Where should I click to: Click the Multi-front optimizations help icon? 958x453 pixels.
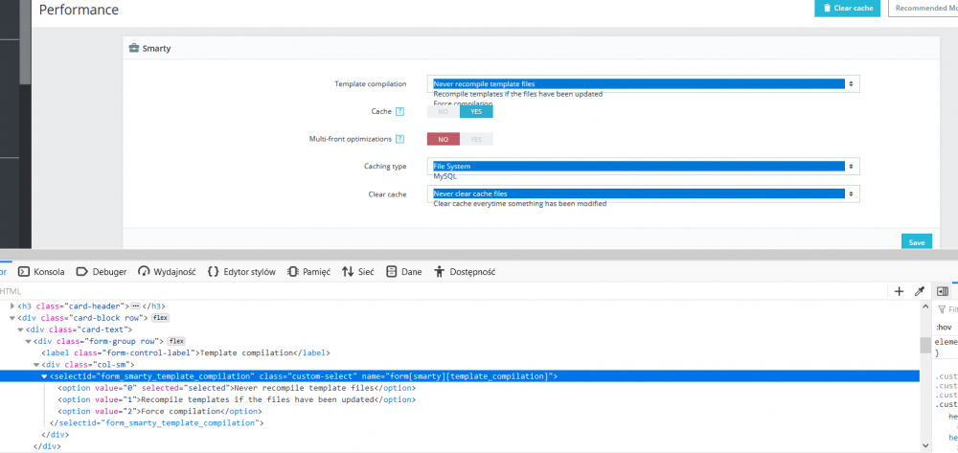[400, 139]
